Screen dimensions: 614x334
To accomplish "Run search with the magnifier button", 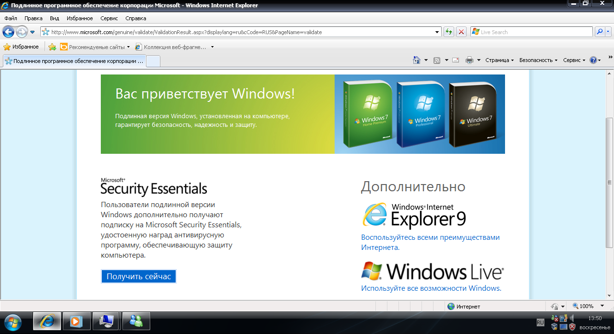I will [600, 32].
